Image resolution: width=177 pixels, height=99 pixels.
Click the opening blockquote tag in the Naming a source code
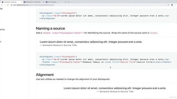coord(58,57)
